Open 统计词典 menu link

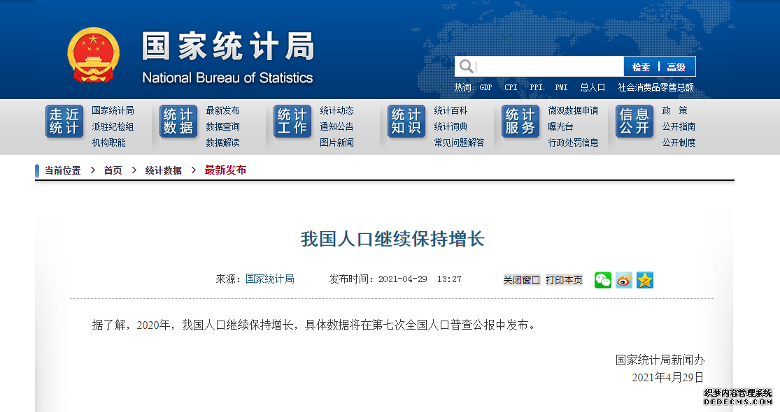click(x=451, y=126)
